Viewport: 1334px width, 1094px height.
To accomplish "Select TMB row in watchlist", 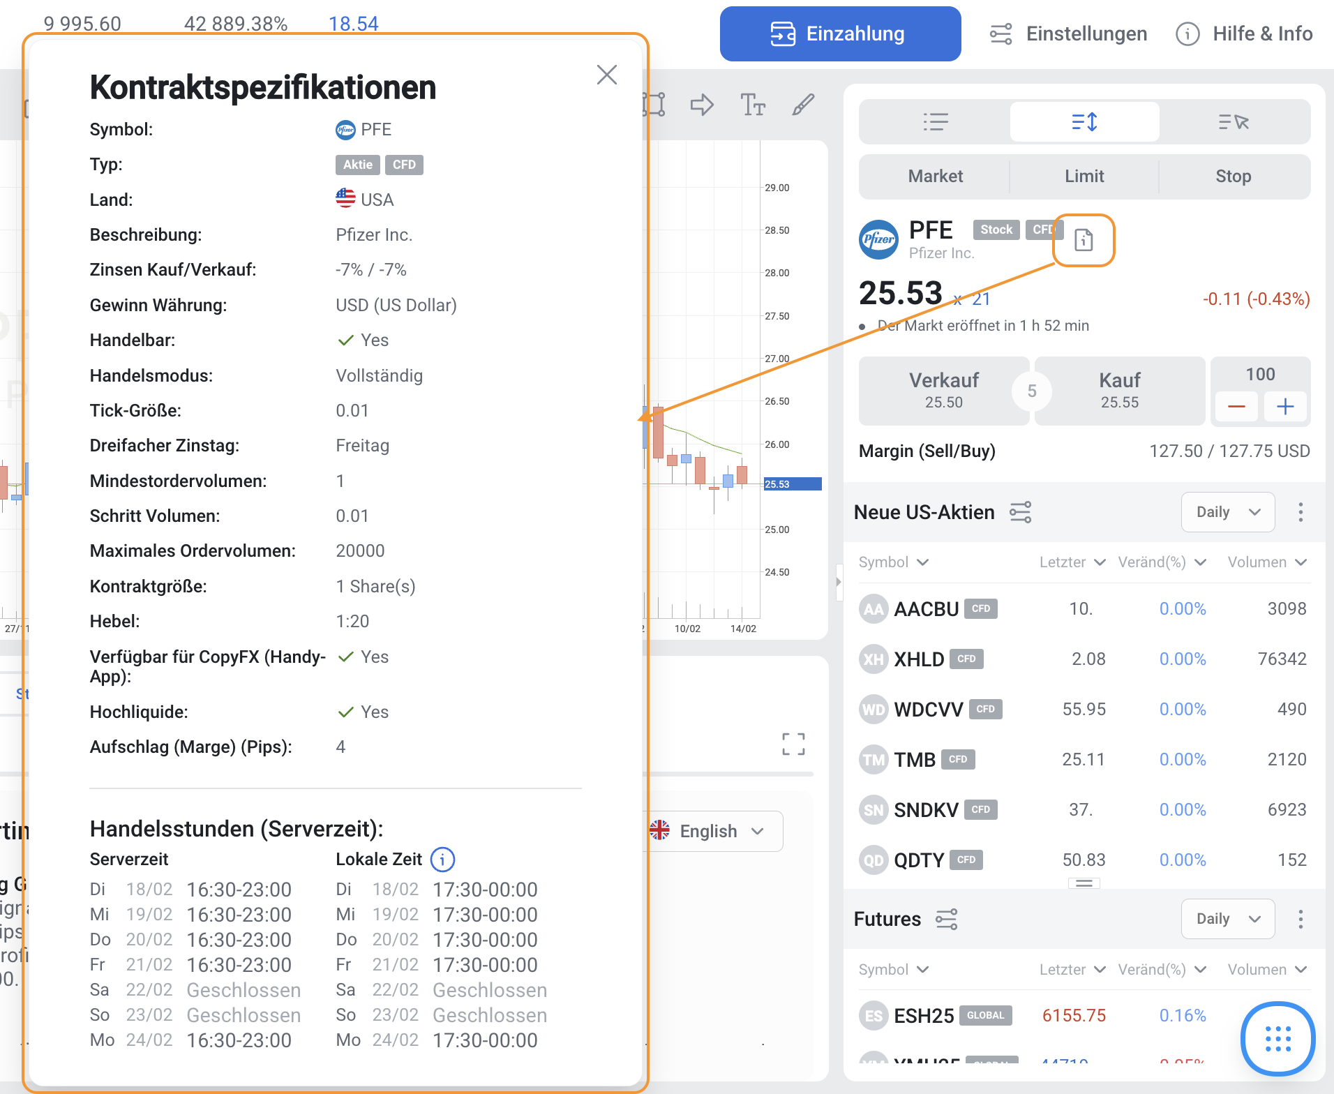I will pos(1084,760).
